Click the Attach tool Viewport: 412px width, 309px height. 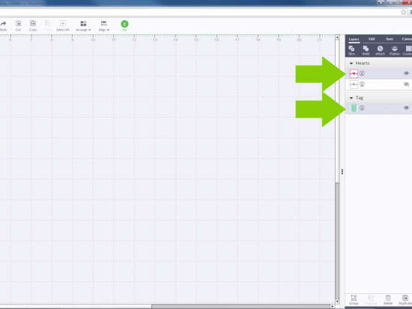(x=380, y=50)
